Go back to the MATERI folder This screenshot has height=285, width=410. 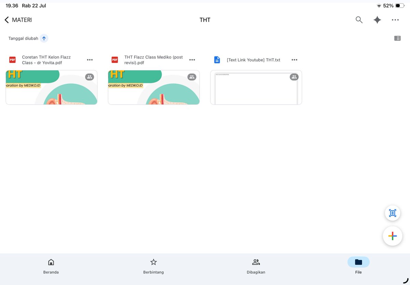point(18,20)
